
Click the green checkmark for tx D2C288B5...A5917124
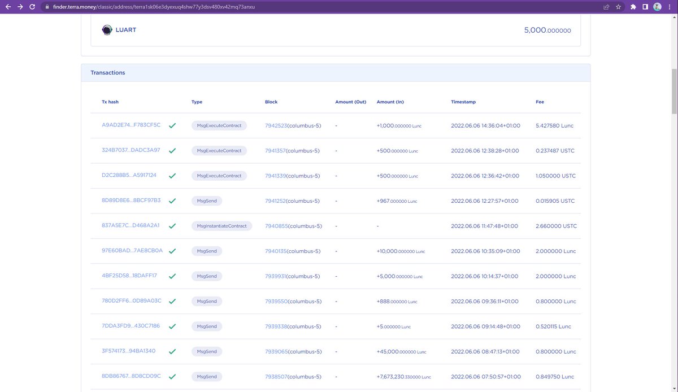pyautogui.click(x=172, y=176)
